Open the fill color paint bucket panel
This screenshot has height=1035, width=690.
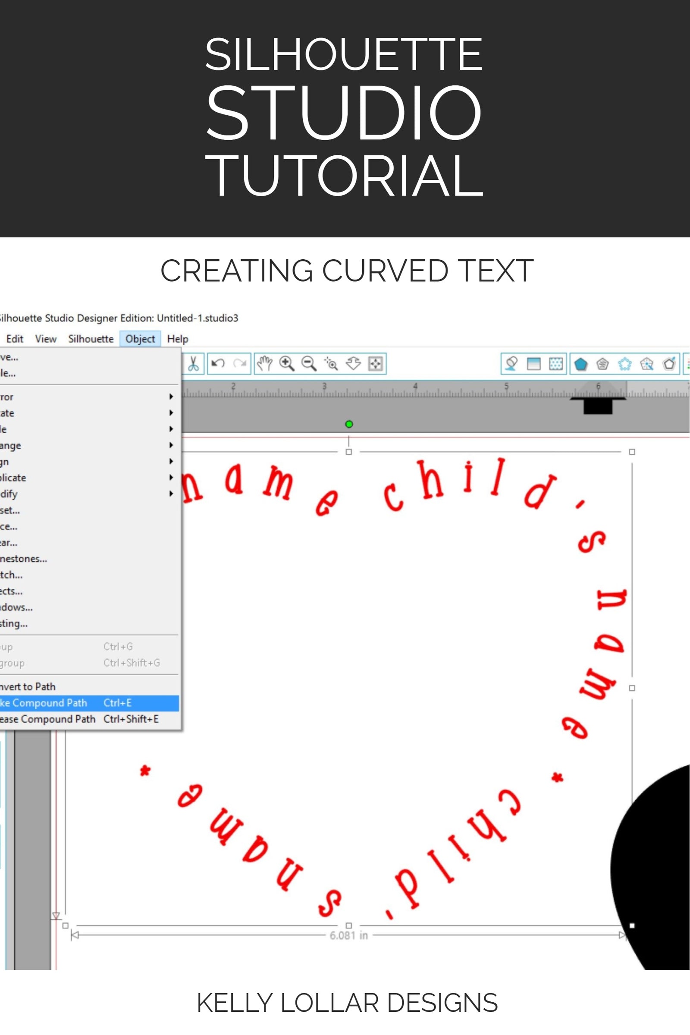click(x=512, y=364)
